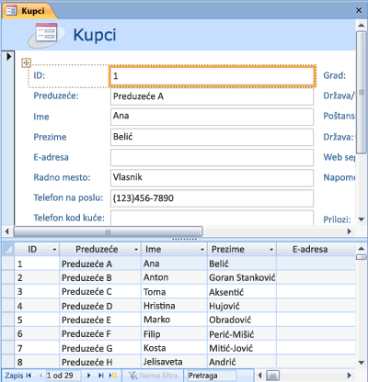This screenshot has width=368, height=382.
Task: Click the layout selector cross icon near ID
Action: pos(27,63)
